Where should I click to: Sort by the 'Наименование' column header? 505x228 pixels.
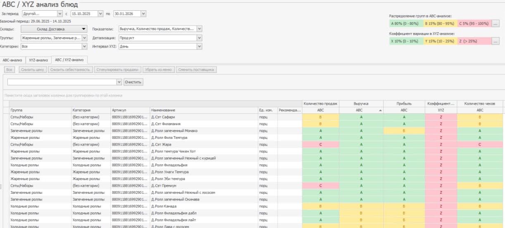pos(204,110)
